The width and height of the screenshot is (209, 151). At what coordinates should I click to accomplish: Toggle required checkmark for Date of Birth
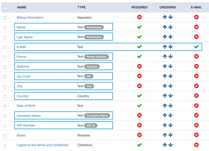pos(139,106)
